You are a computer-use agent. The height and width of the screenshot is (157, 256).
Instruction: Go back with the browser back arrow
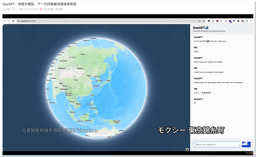coord(5,21)
